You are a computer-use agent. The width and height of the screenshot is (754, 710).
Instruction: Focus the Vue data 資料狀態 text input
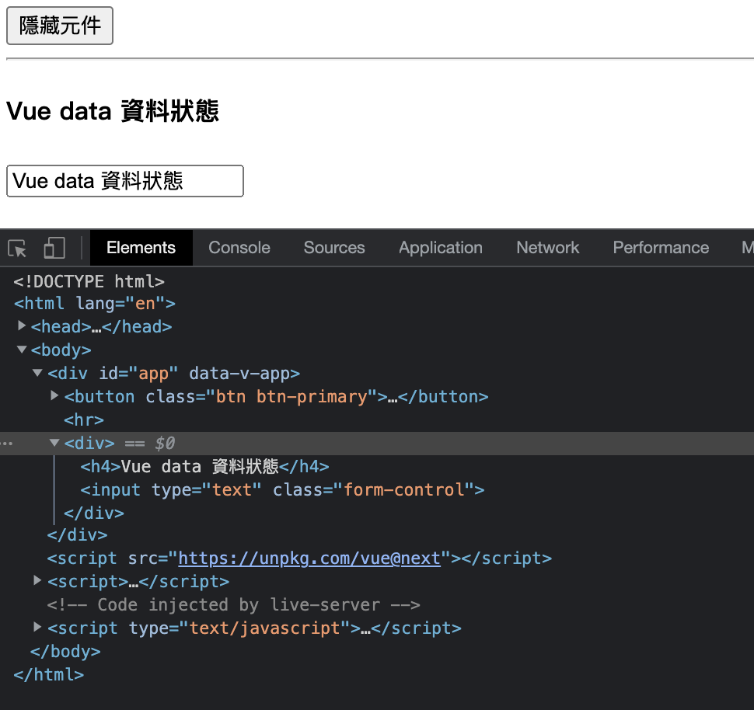pos(125,181)
